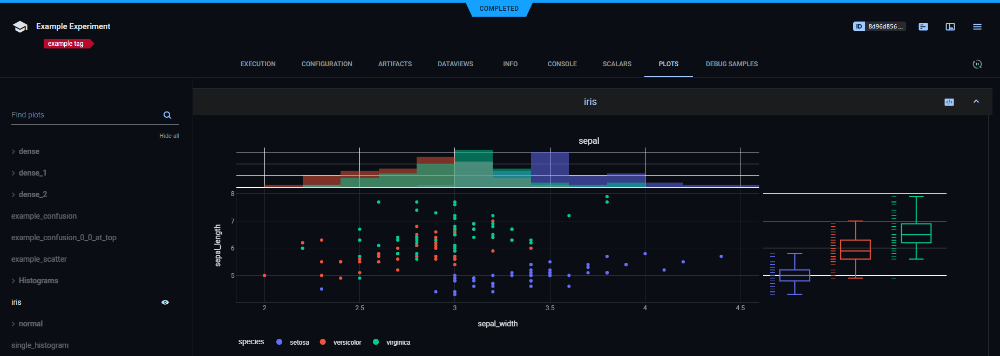The width and height of the screenshot is (1000, 356).
Task: Open the hamburger menu in top right
Action: point(977,27)
